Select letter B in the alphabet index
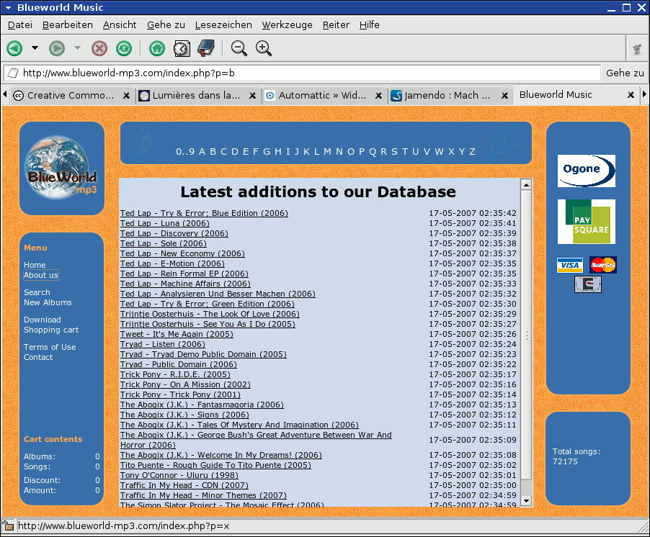The height and width of the screenshot is (537, 650). (213, 152)
